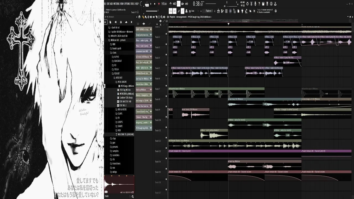Open audio editor scissors icon
Image resolution: width=354 pixels, height=199 pixels.
(251, 4)
